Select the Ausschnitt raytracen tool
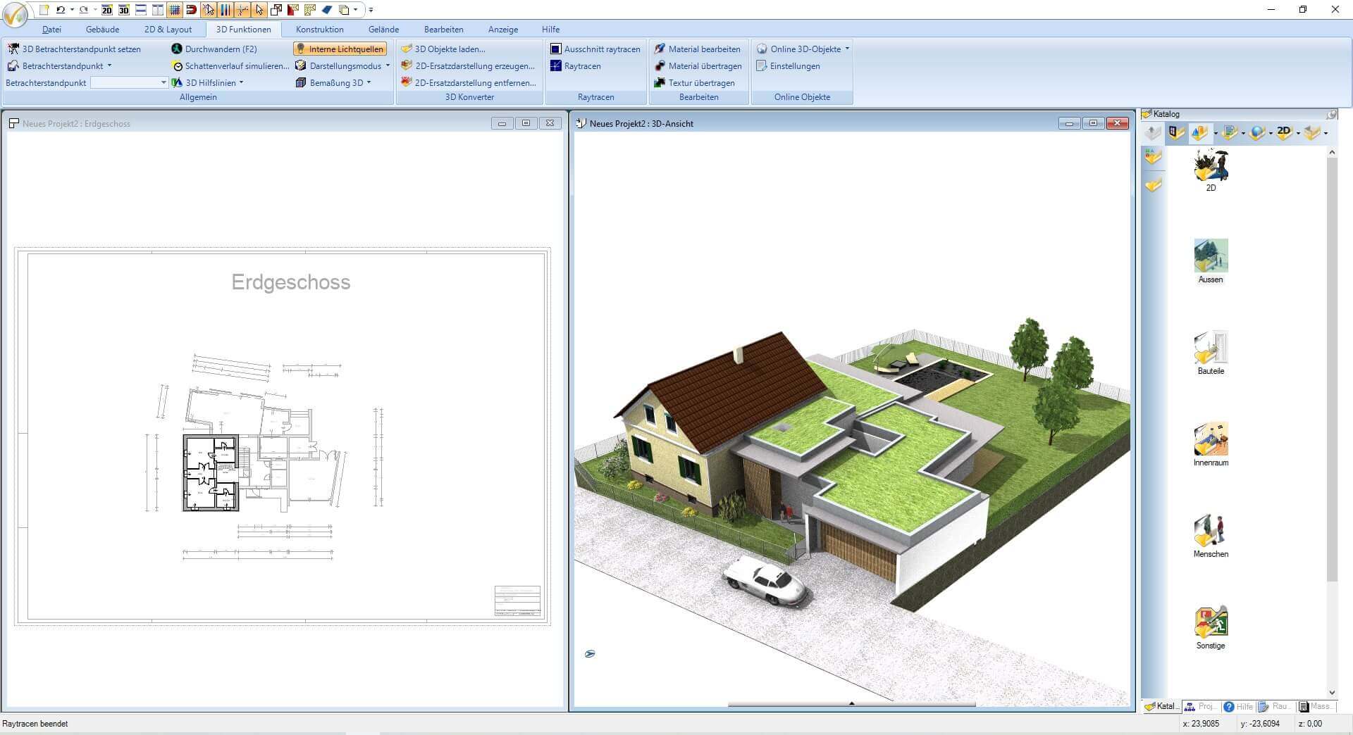1353x735 pixels. point(595,49)
